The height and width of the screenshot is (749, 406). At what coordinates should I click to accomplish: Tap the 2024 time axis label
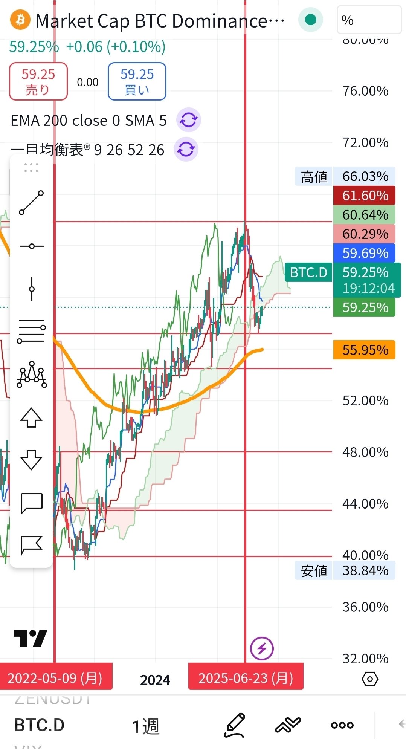click(155, 680)
